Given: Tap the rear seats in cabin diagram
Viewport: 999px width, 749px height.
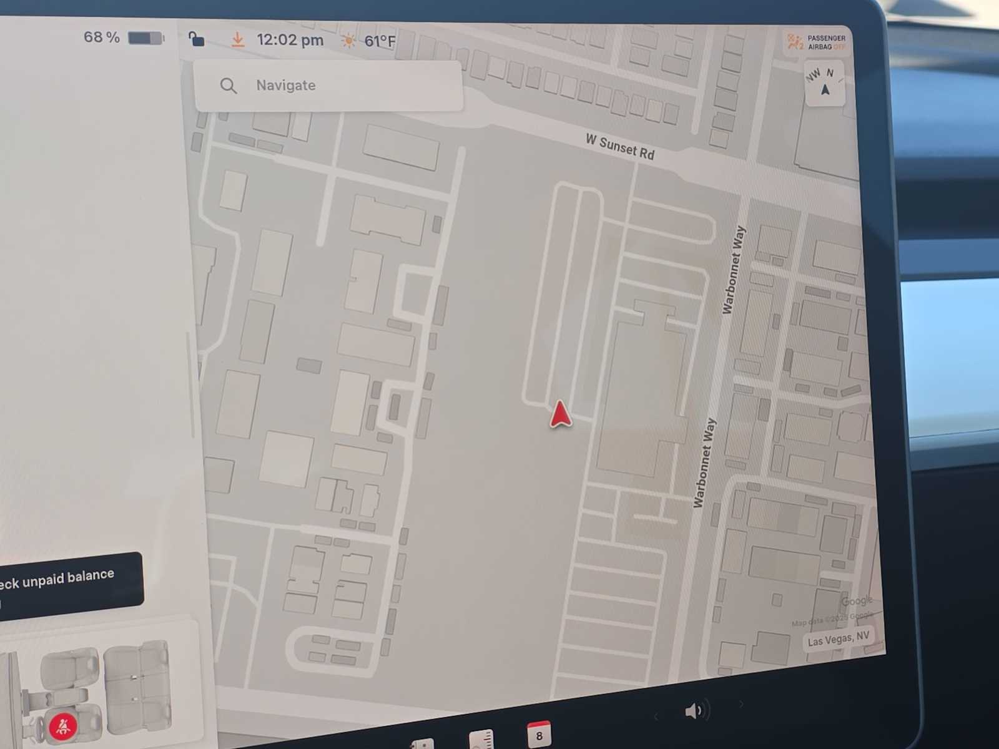Looking at the screenshot, I should pos(137,687).
